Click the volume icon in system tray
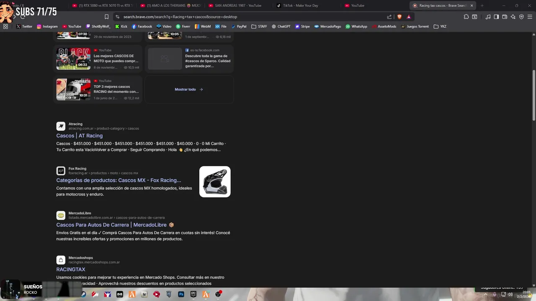Image resolution: width=536 pixels, height=301 pixels. click(510, 294)
